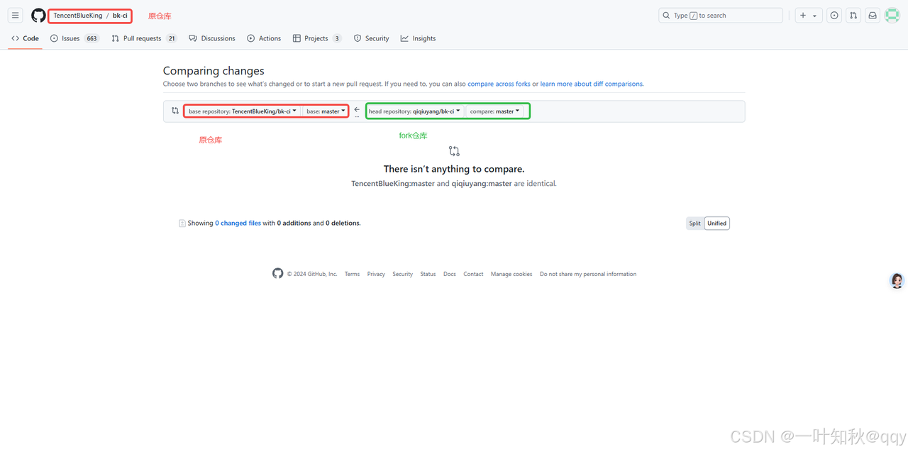Open head repository qiqiuyang/bk-ci dropdown
The height and width of the screenshot is (452, 908).
tap(414, 111)
